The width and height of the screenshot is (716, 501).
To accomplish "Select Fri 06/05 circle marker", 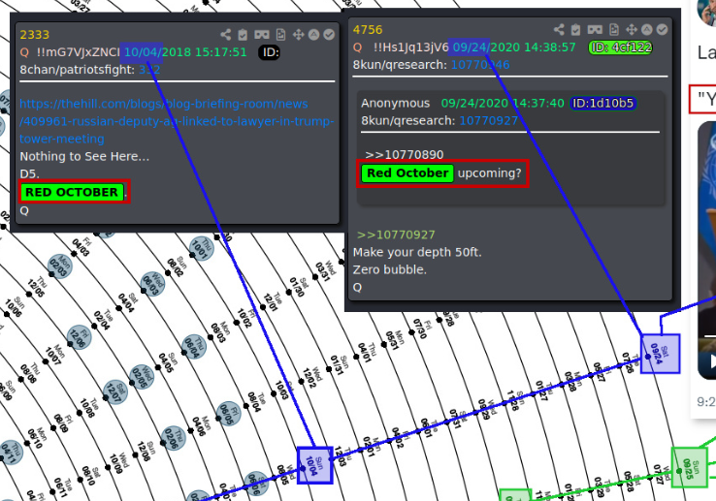I will pyautogui.click(x=228, y=414).
